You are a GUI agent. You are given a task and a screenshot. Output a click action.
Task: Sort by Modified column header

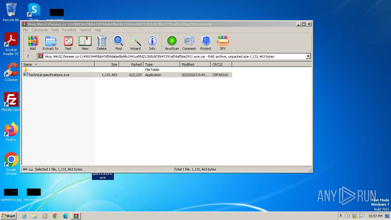[195, 64]
